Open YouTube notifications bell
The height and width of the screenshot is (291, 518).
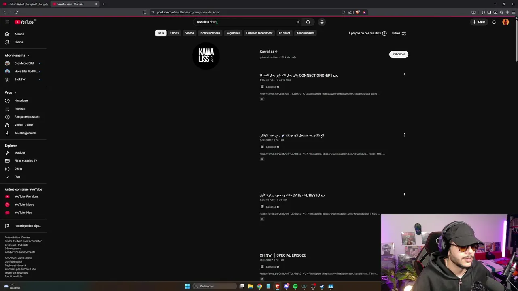(494, 22)
